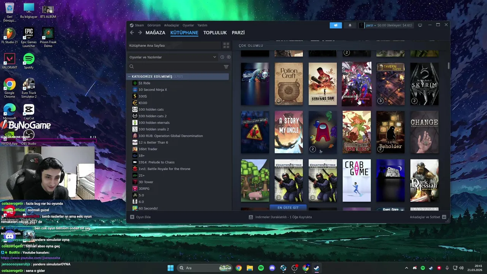The height and width of the screenshot is (274, 487).
Task: Open the Yardım menu
Action: tap(202, 25)
